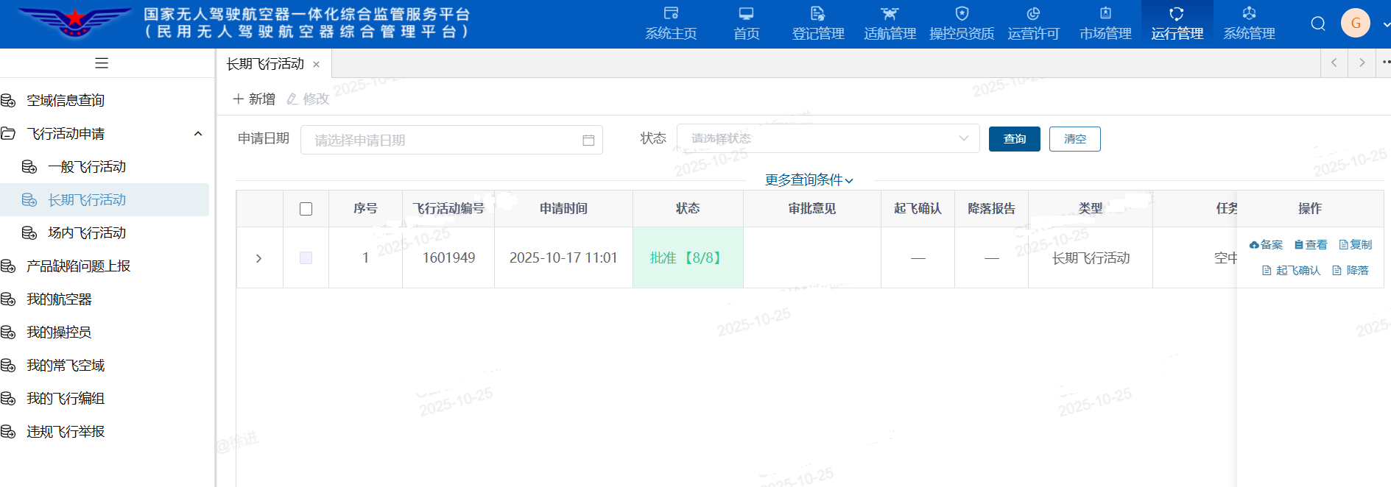Close the 长期飞行活动 tab

(317, 65)
